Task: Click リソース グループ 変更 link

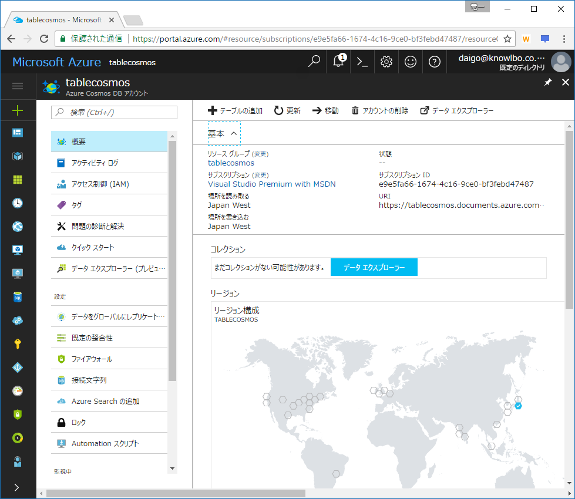Action: pos(260,154)
